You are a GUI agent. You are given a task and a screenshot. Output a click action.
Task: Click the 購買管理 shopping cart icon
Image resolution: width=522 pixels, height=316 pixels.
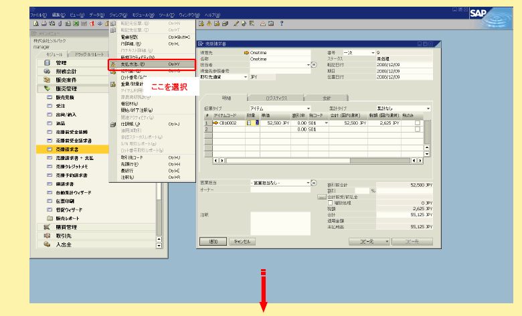coord(48,227)
